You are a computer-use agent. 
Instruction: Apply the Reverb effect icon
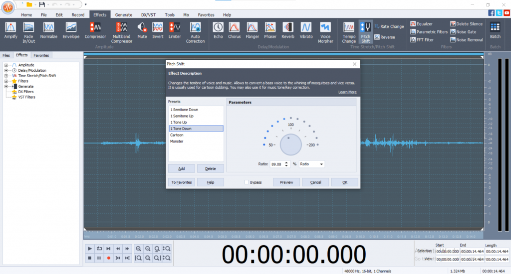(288, 27)
